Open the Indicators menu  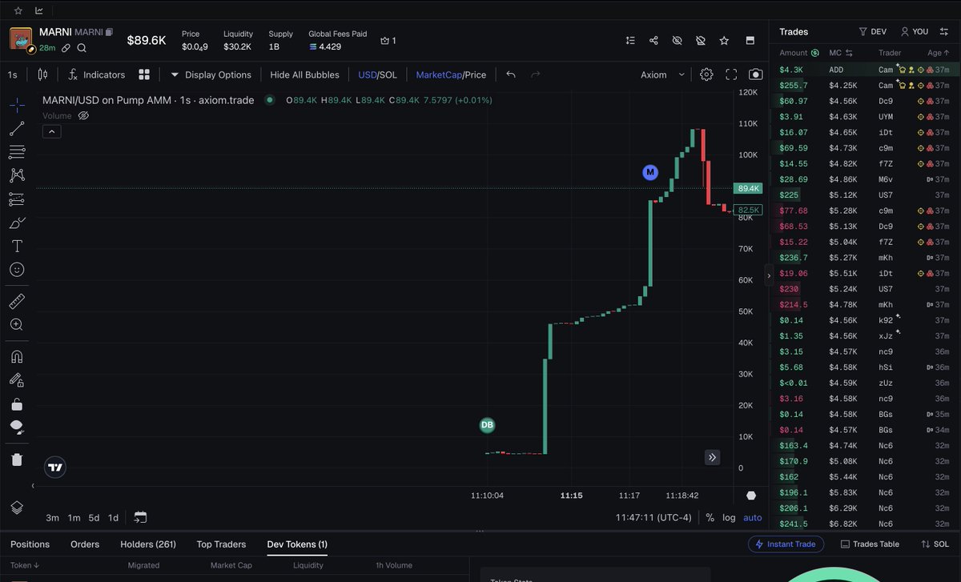96,74
